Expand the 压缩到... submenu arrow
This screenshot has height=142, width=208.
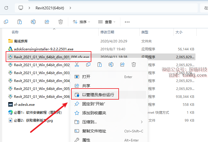[142, 122]
